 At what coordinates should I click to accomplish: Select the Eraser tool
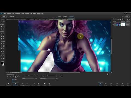coord(4,44)
